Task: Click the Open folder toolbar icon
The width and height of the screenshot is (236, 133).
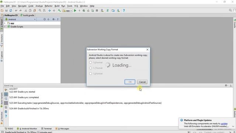Action: [2, 11]
